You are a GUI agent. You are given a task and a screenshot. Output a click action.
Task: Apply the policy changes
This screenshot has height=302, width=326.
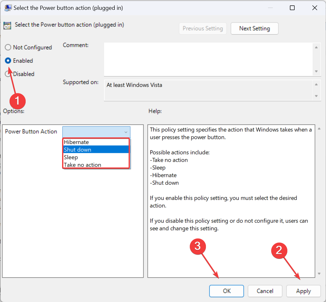(303, 291)
